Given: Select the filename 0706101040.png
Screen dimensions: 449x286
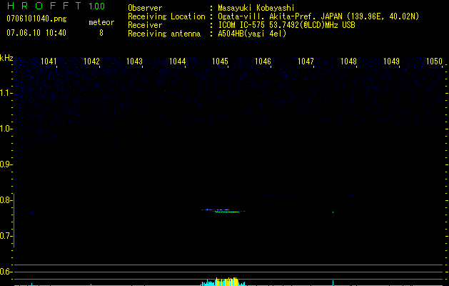Looking at the screenshot, I should (36, 19).
